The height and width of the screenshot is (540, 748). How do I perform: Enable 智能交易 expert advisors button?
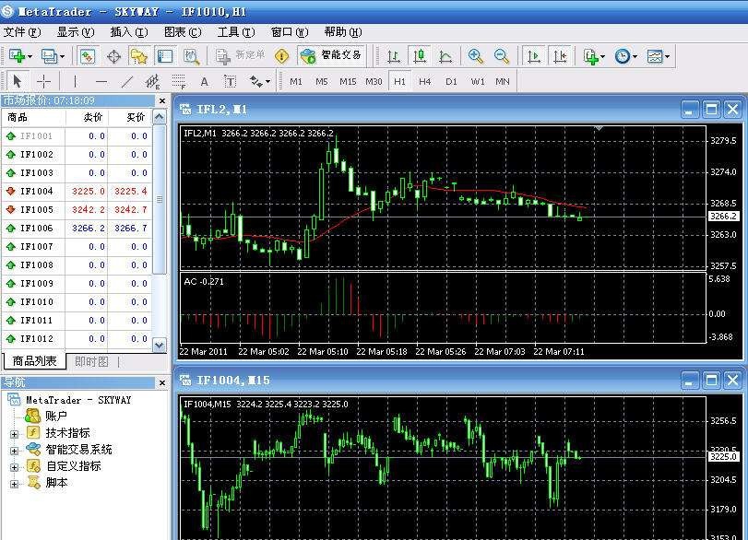(331, 56)
